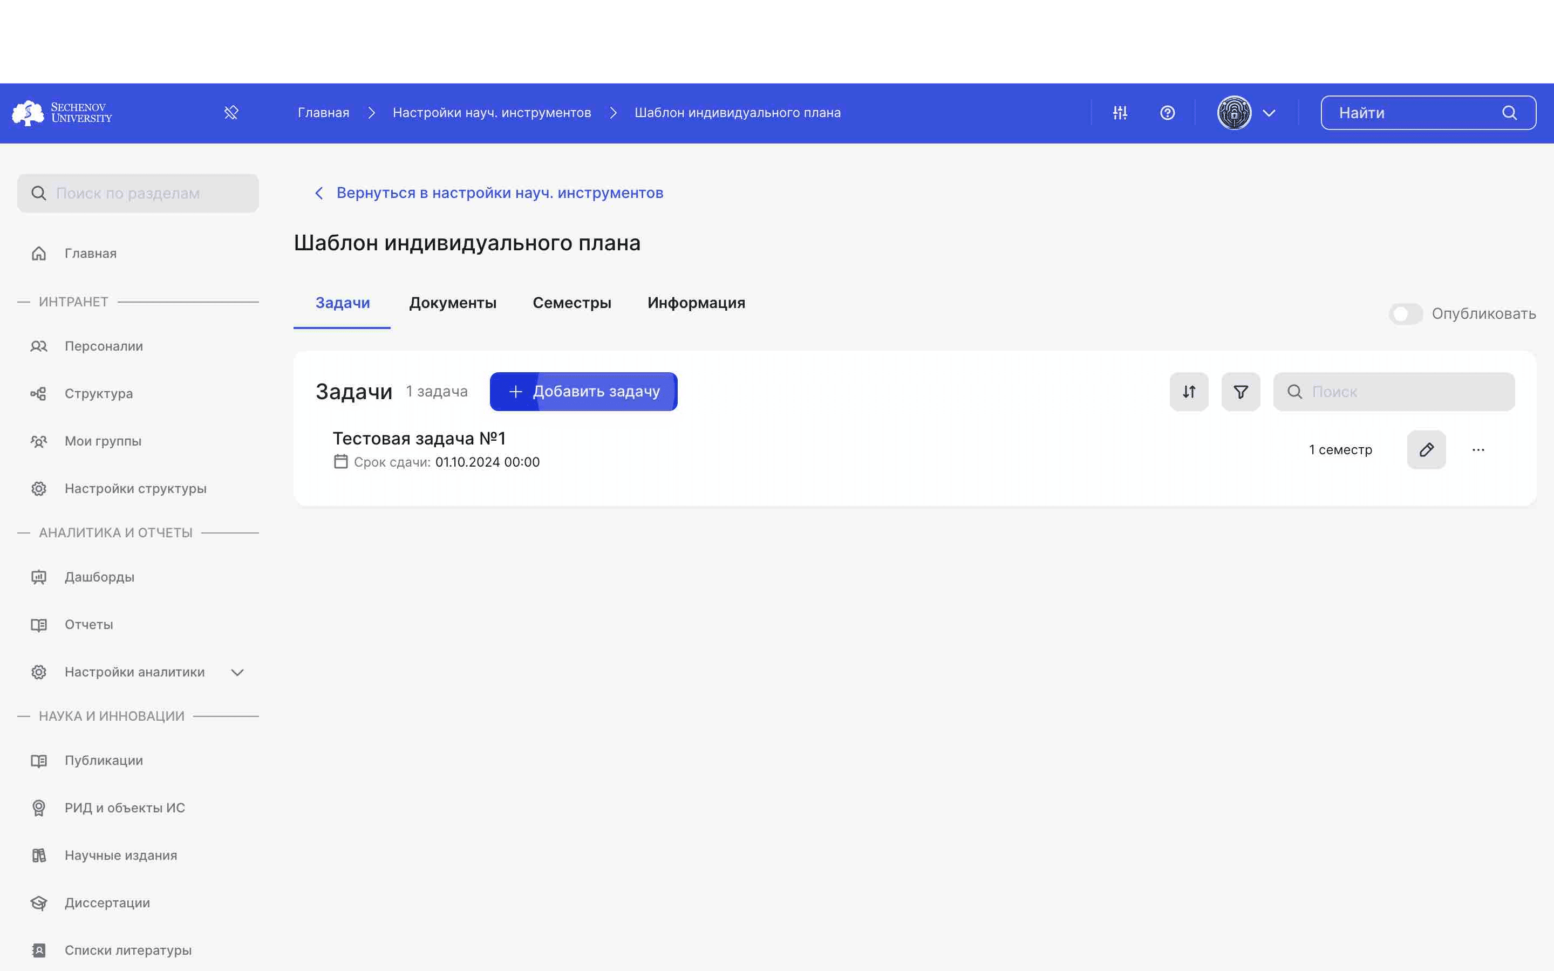Click Добавить задачу button
Screen dimensions: 1554x971
(x=583, y=392)
